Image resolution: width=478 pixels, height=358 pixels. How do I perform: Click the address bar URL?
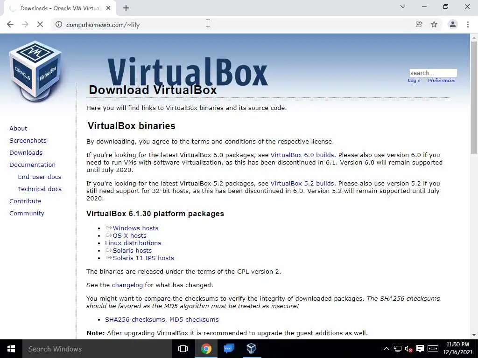(x=103, y=25)
